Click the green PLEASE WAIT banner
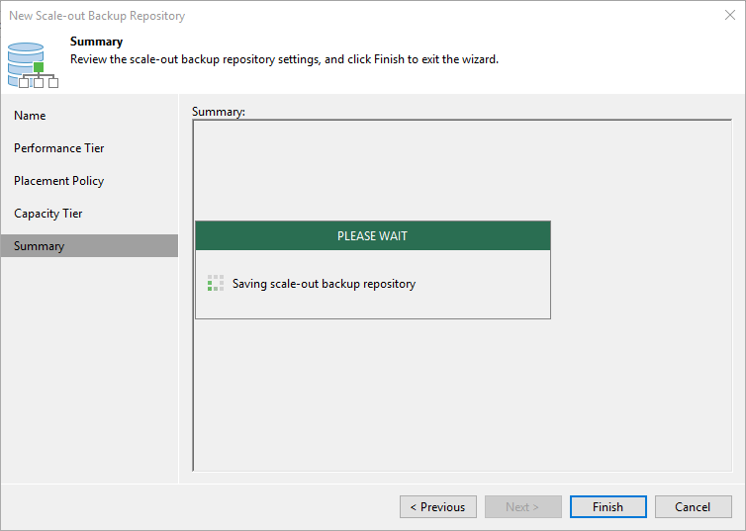Viewport: 746px width, 531px height. 372,236
